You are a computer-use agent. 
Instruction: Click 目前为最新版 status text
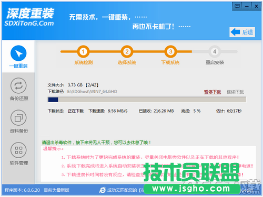(56, 190)
